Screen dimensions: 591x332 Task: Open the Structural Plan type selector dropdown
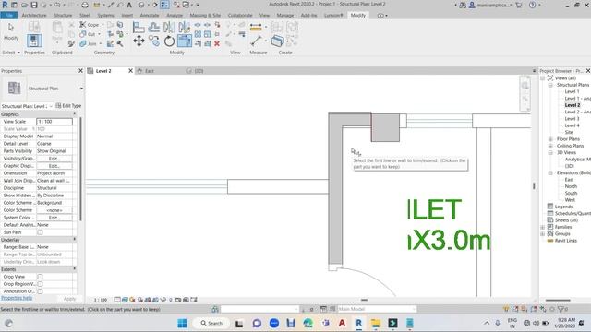(81, 89)
